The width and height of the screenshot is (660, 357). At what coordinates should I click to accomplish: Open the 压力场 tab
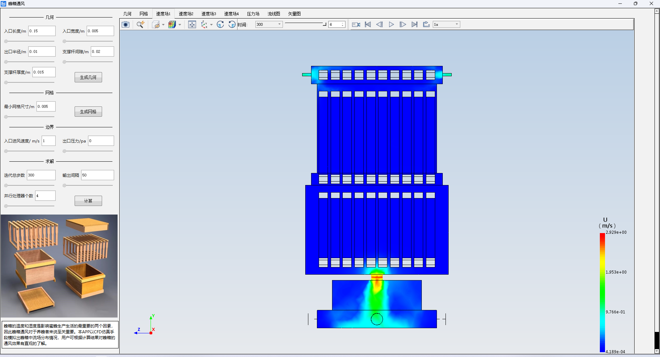253,14
